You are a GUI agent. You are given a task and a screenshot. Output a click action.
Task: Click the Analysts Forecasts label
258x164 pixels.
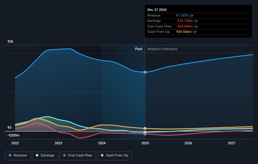tap(162, 49)
